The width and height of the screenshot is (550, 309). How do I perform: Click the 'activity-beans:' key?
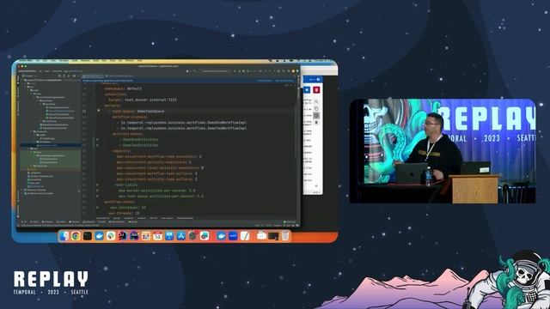click(128, 134)
